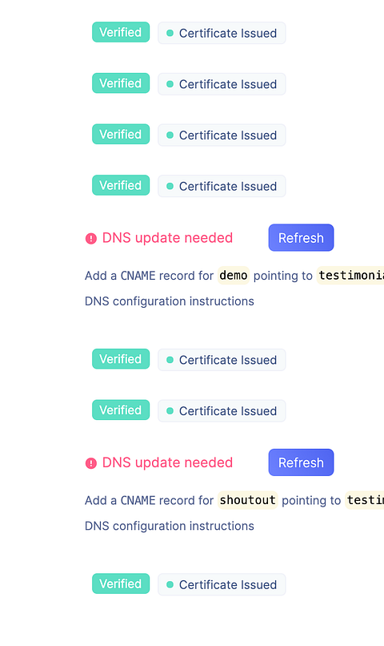Click the truncated target chip after 'shoutout pointing to'
384x646 pixels.
[364, 500]
